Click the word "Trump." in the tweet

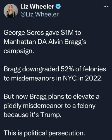(51, 115)
